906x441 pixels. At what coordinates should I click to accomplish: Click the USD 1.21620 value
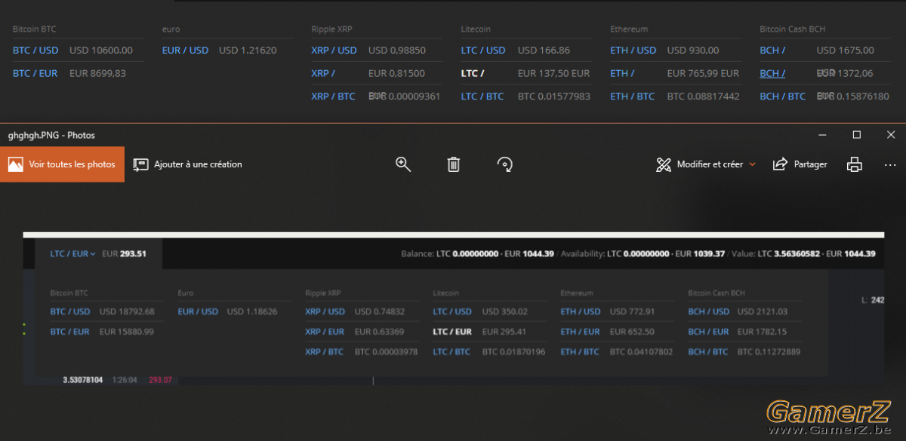click(x=248, y=51)
